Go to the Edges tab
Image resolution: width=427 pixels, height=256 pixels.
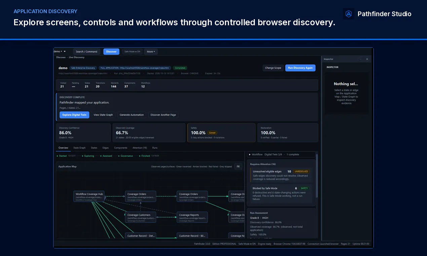tap(106, 148)
